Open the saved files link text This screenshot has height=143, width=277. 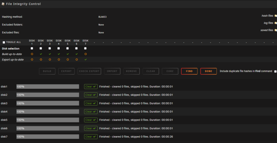click(x=267, y=30)
